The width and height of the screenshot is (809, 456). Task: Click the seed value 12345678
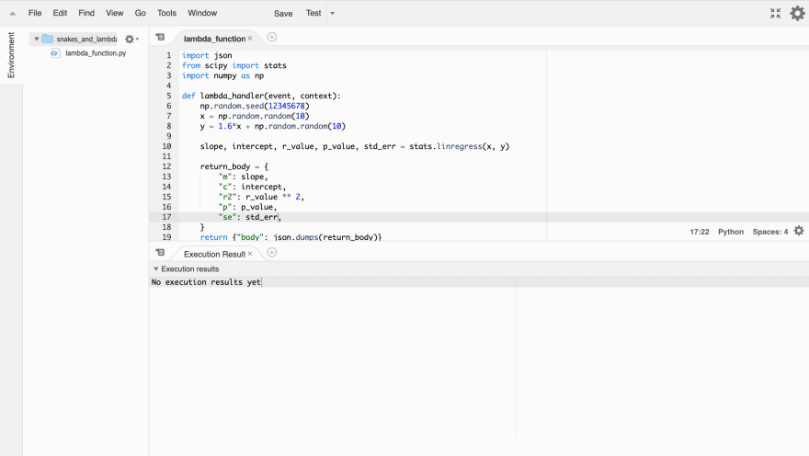coord(286,106)
